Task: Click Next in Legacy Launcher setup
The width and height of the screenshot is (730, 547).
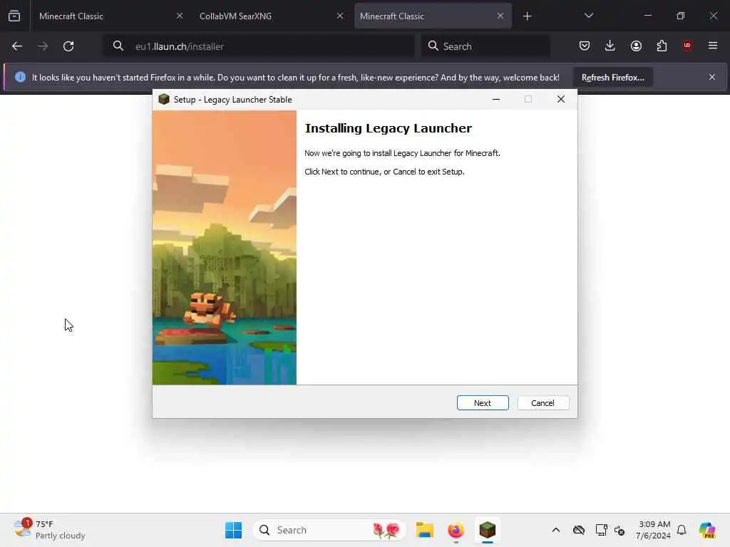Action: (x=483, y=403)
